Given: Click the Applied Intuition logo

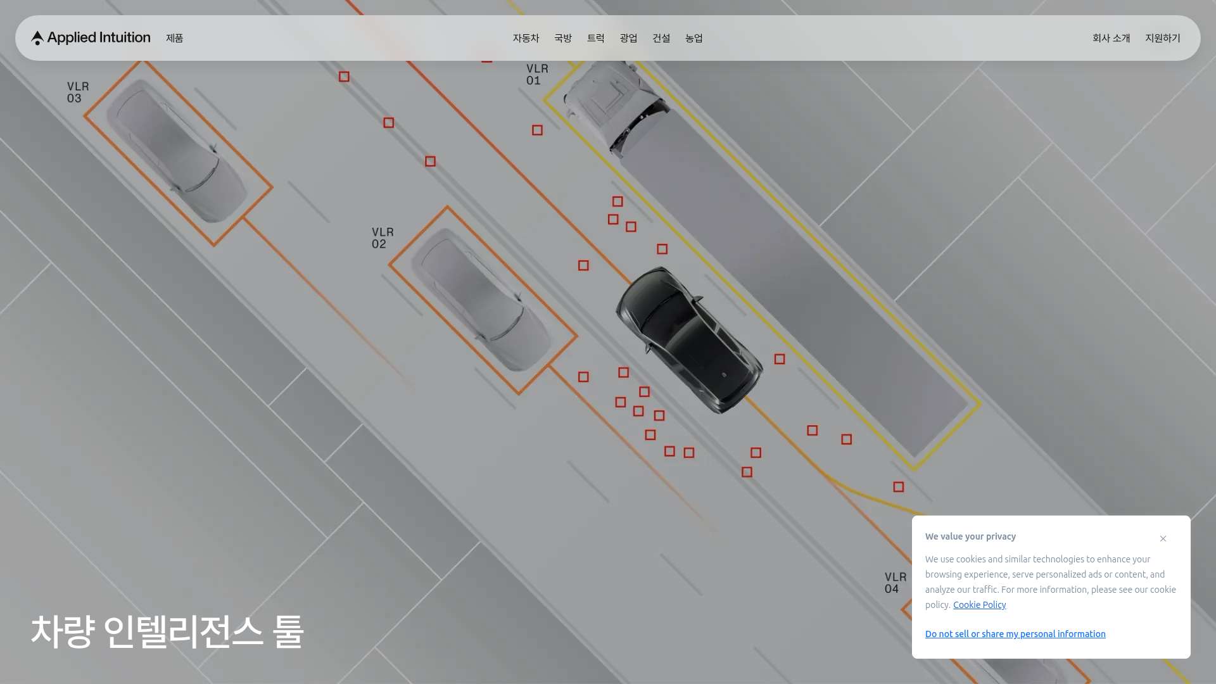Looking at the screenshot, I should tap(91, 38).
